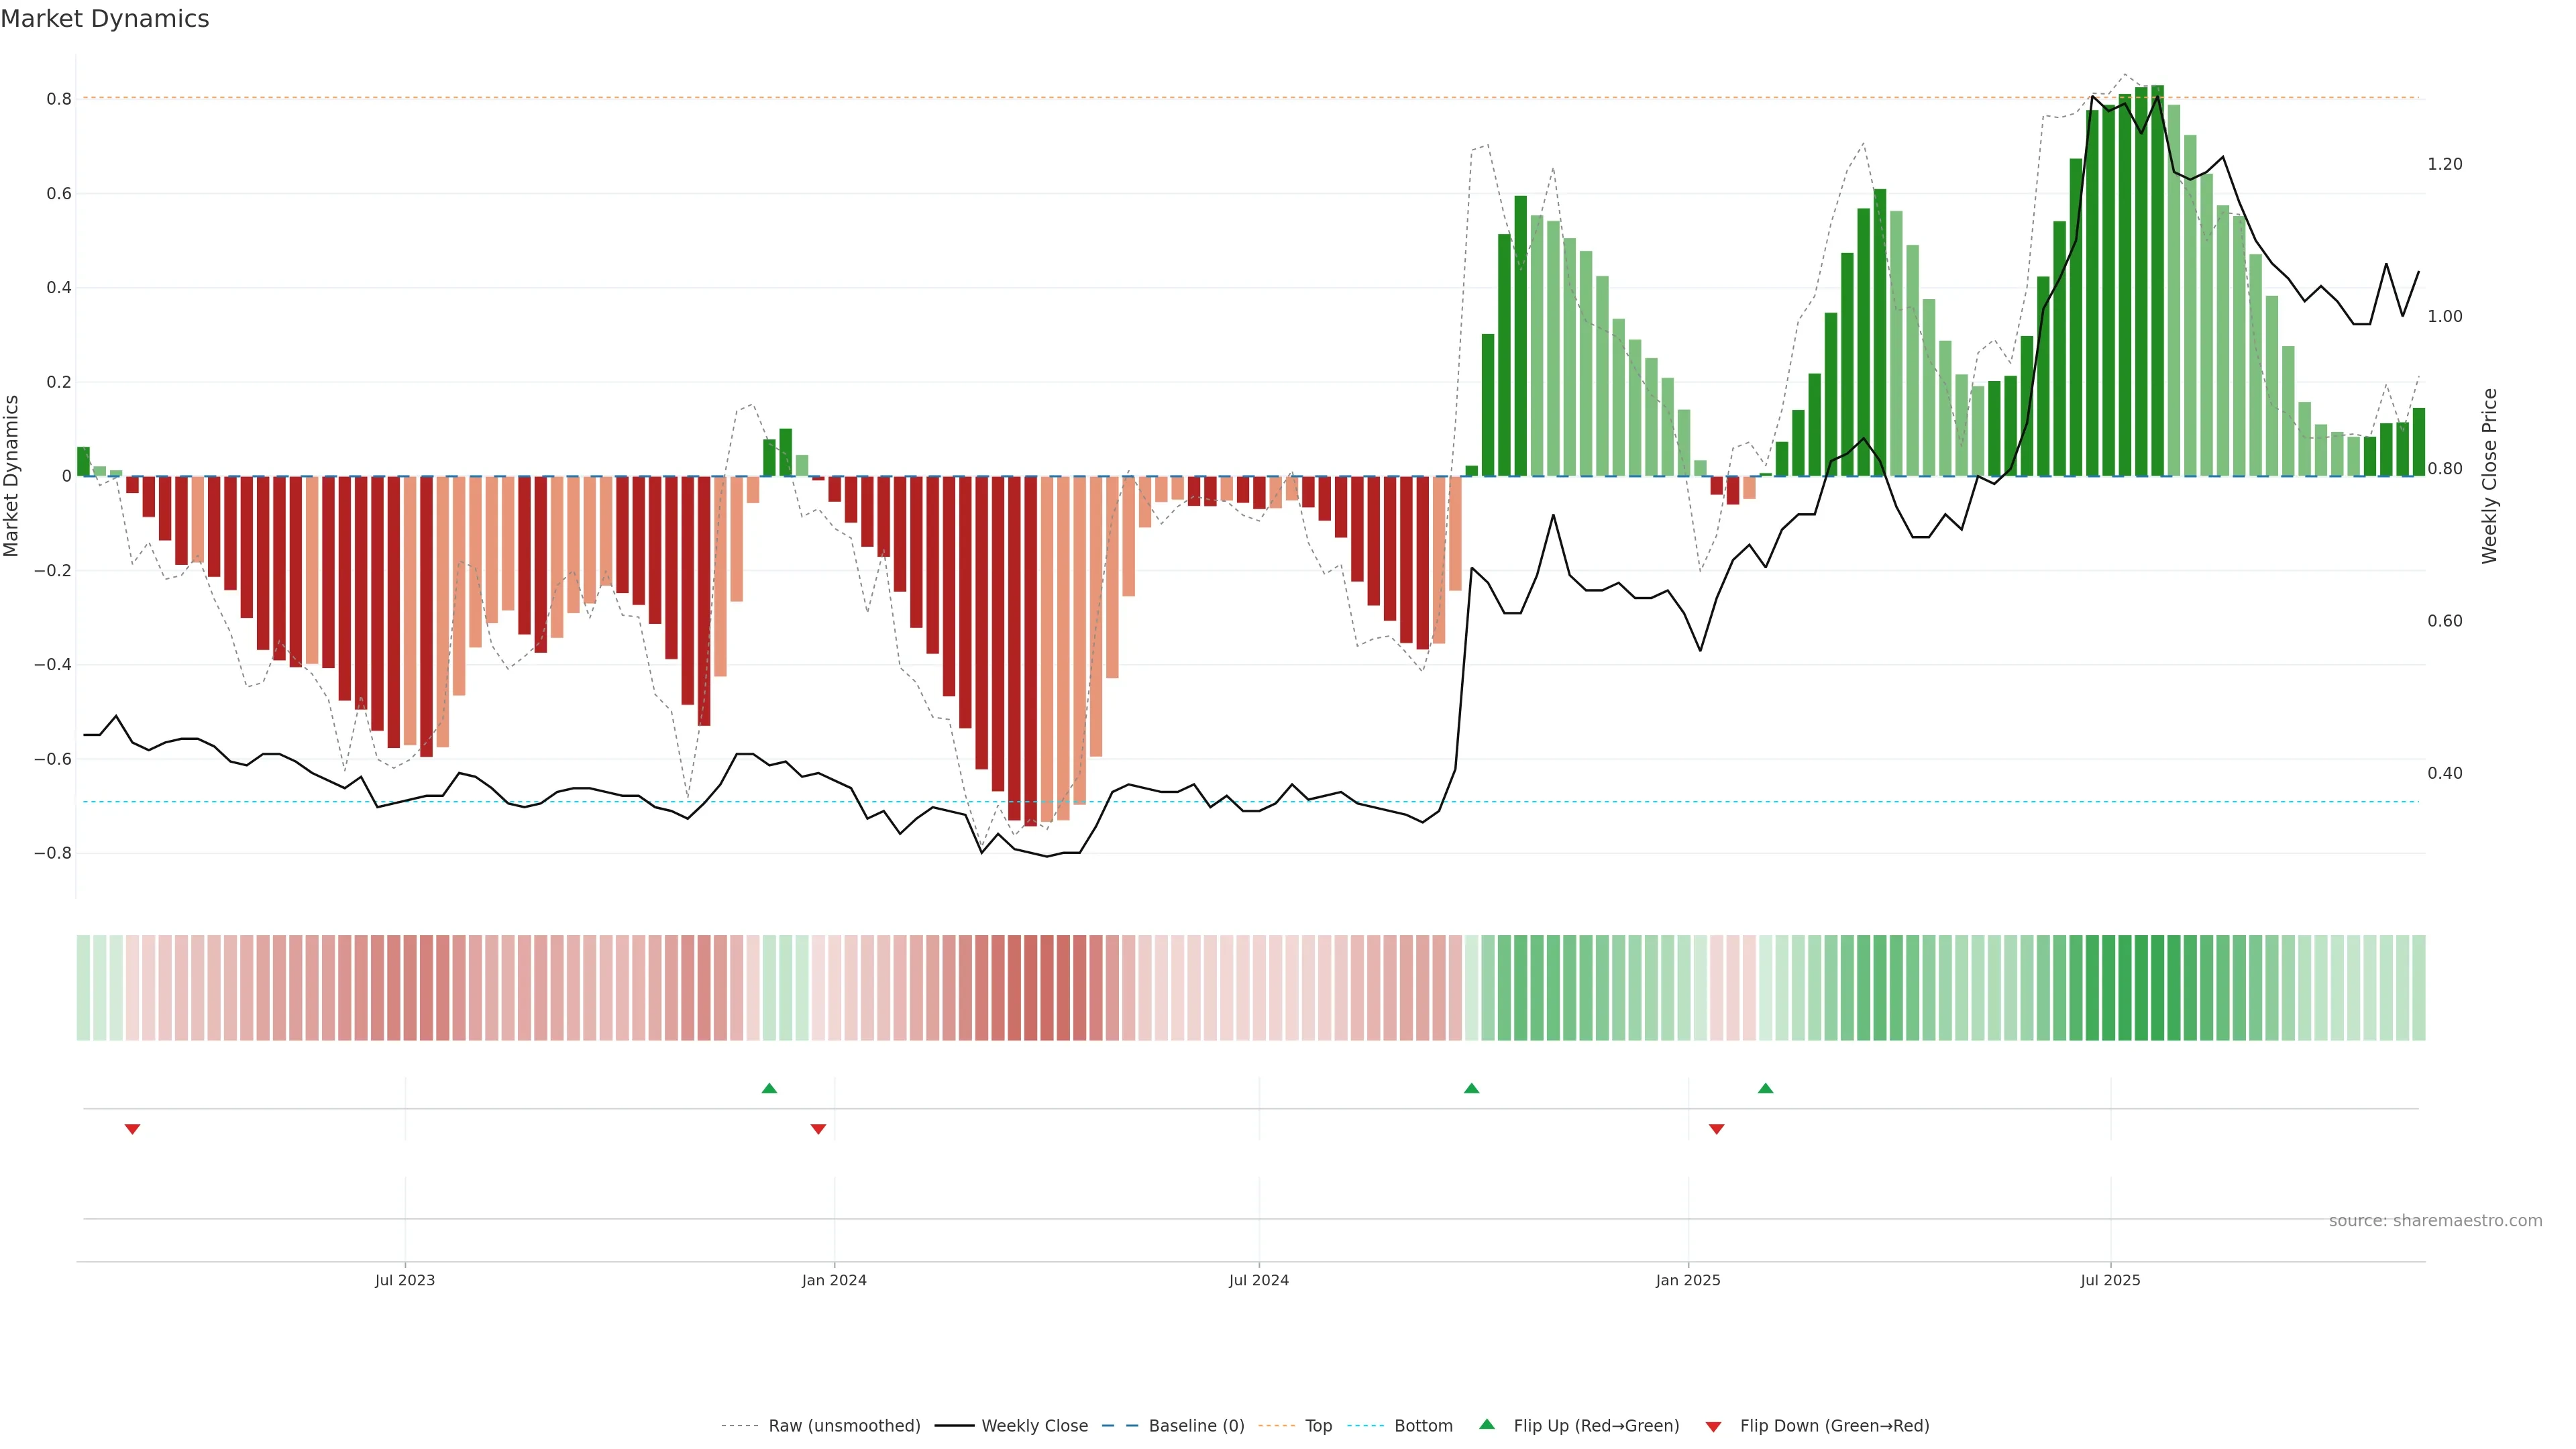Click the red flip-down triangle just after Jan 2025
2576x1449 pixels.
tap(1717, 1129)
